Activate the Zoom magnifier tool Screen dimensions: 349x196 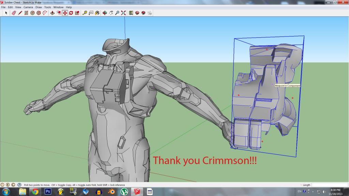(117, 13)
